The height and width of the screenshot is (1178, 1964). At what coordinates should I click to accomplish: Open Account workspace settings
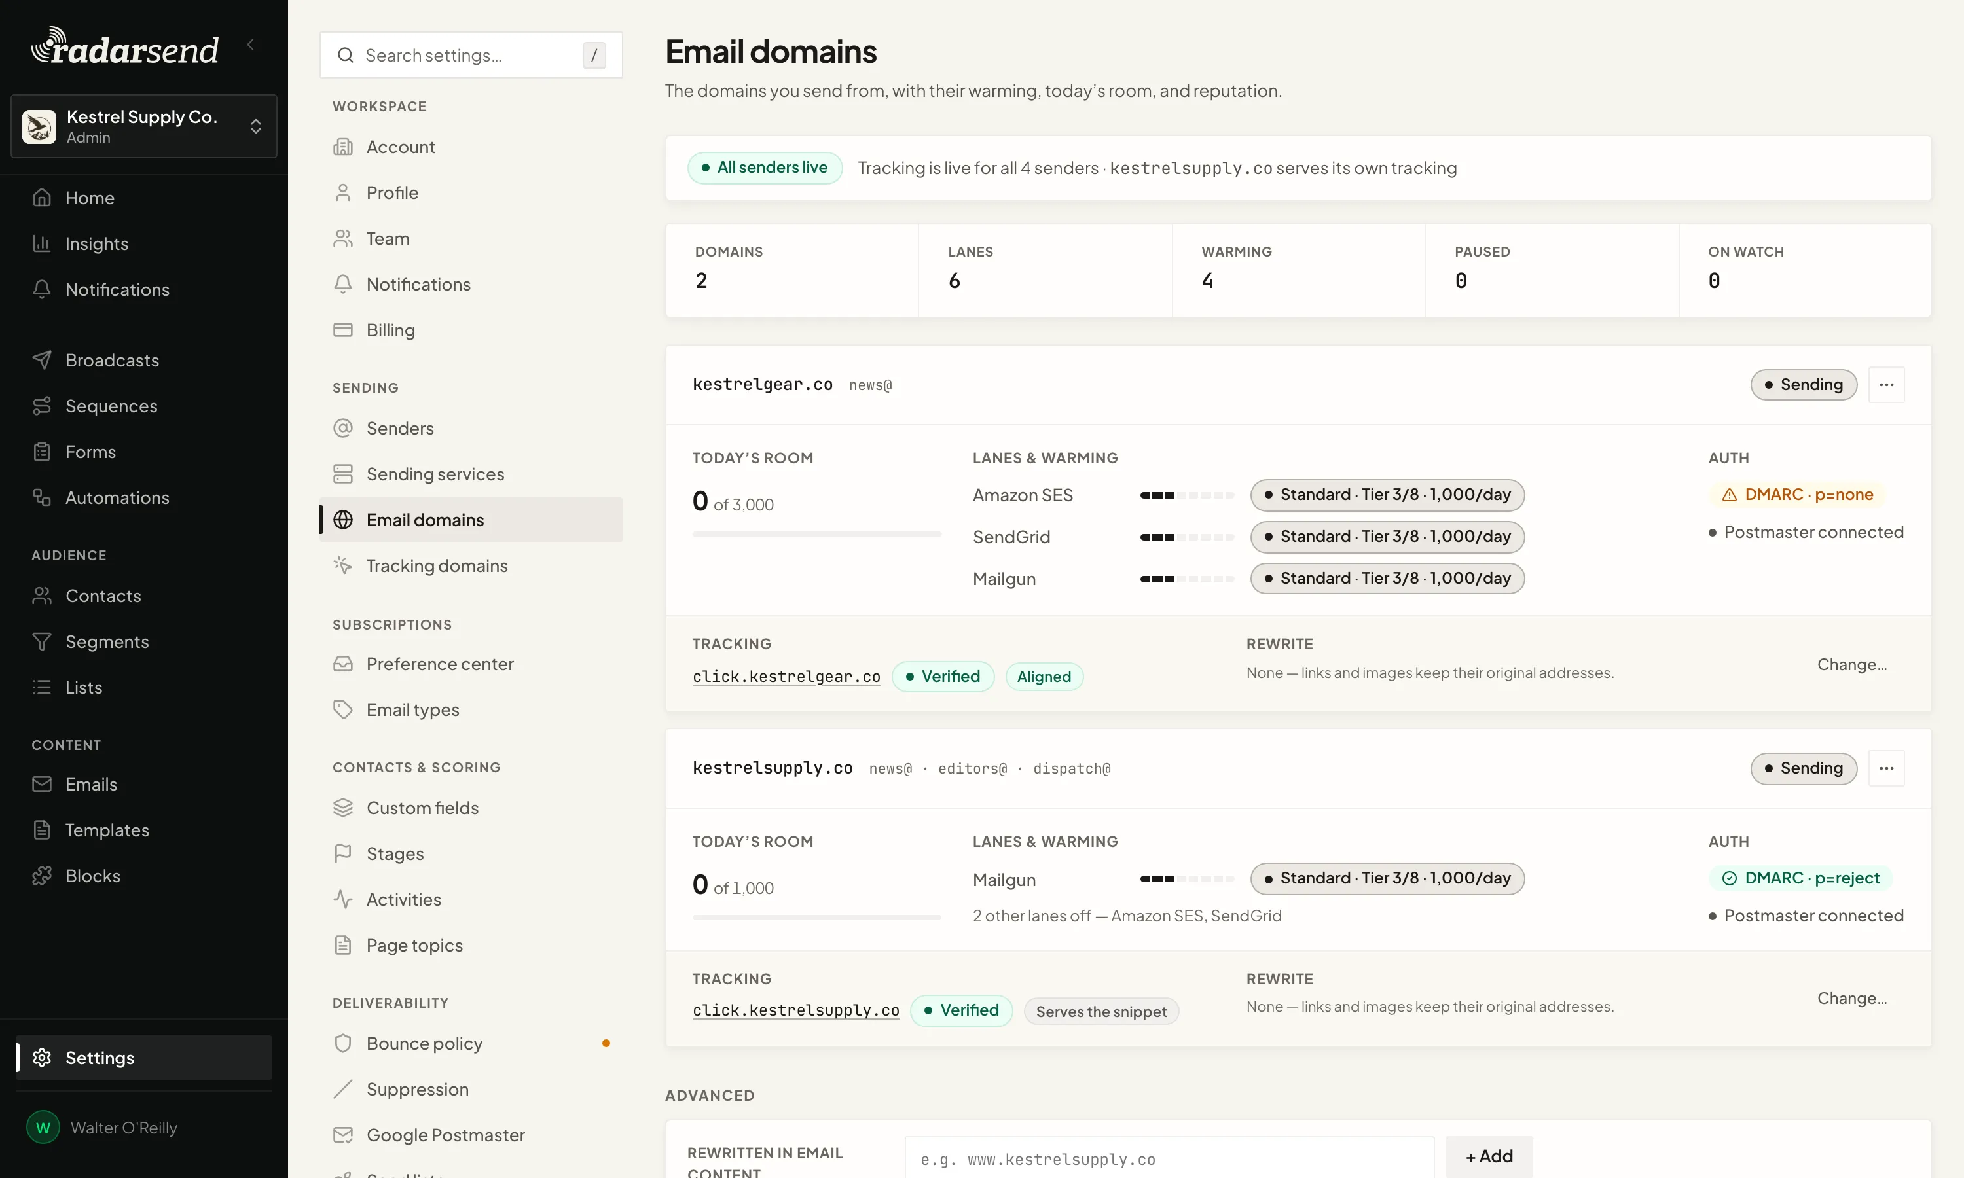coord(471,147)
